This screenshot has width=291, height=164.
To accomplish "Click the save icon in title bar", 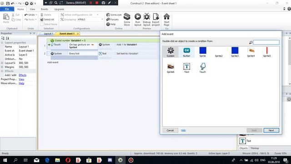I will point(8,3).
